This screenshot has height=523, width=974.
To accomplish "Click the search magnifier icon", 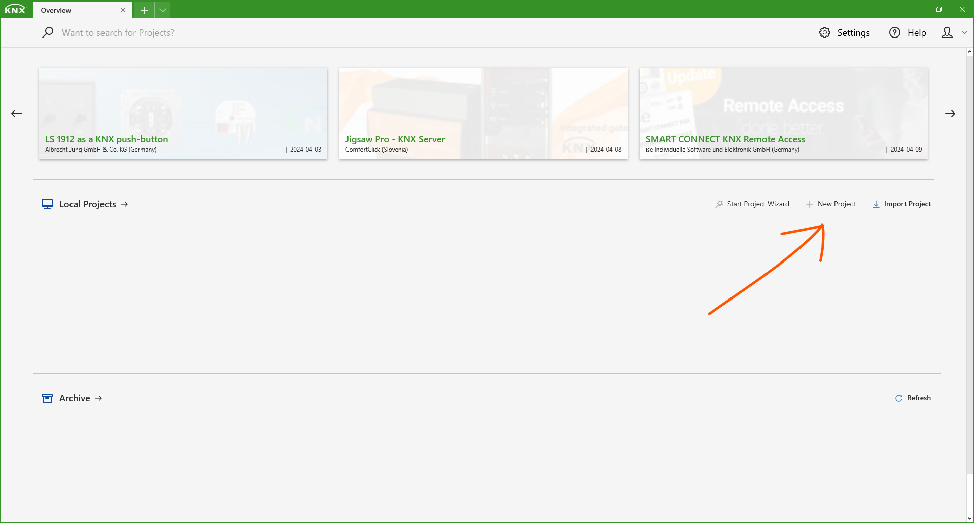I will click(48, 32).
